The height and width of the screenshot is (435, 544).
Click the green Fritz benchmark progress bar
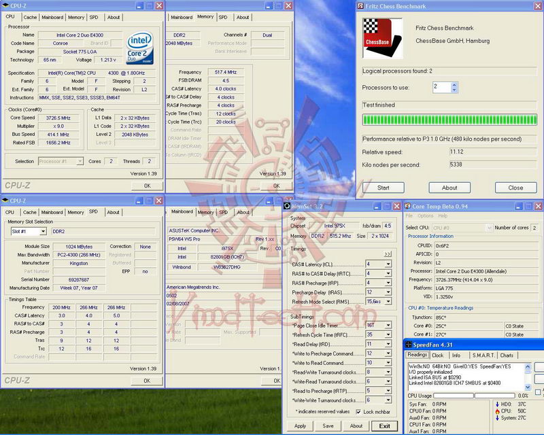[449, 120]
